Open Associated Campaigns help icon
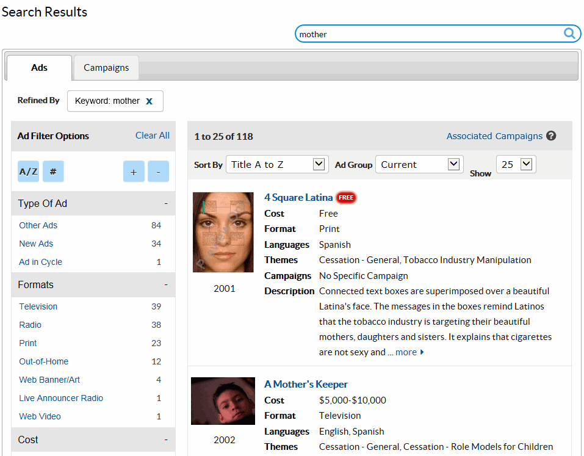This screenshot has width=584, height=456. pos(551,136)
